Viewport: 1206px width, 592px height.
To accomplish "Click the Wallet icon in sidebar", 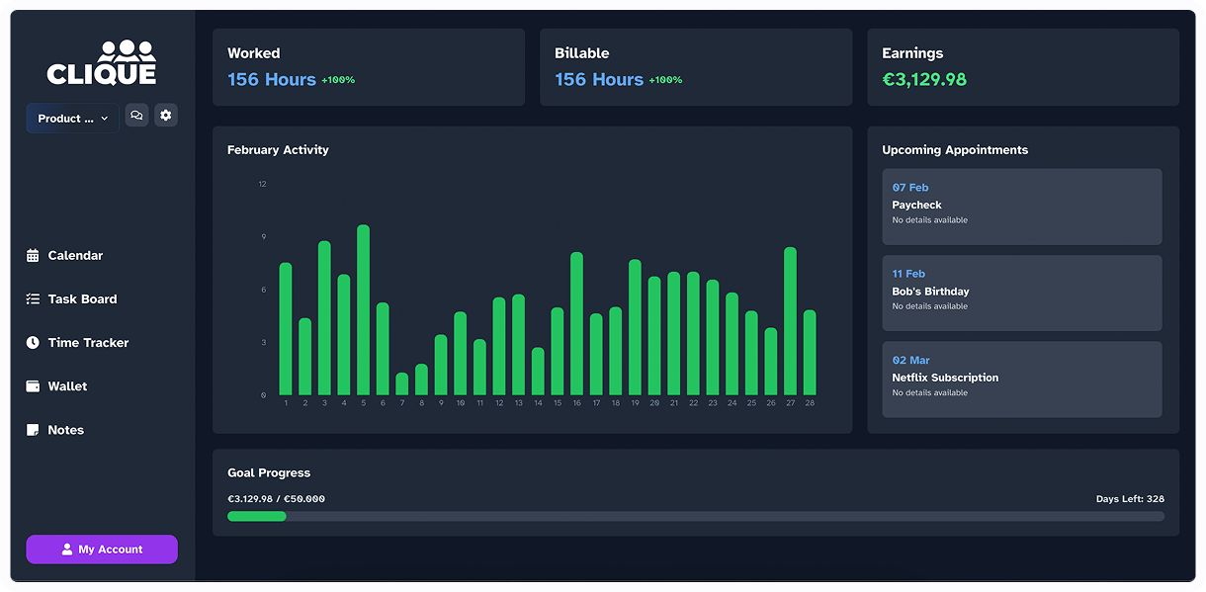I will pyautogui.click(x=33, y=386).
